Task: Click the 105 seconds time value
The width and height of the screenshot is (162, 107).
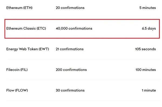Action: click(146, 49)
